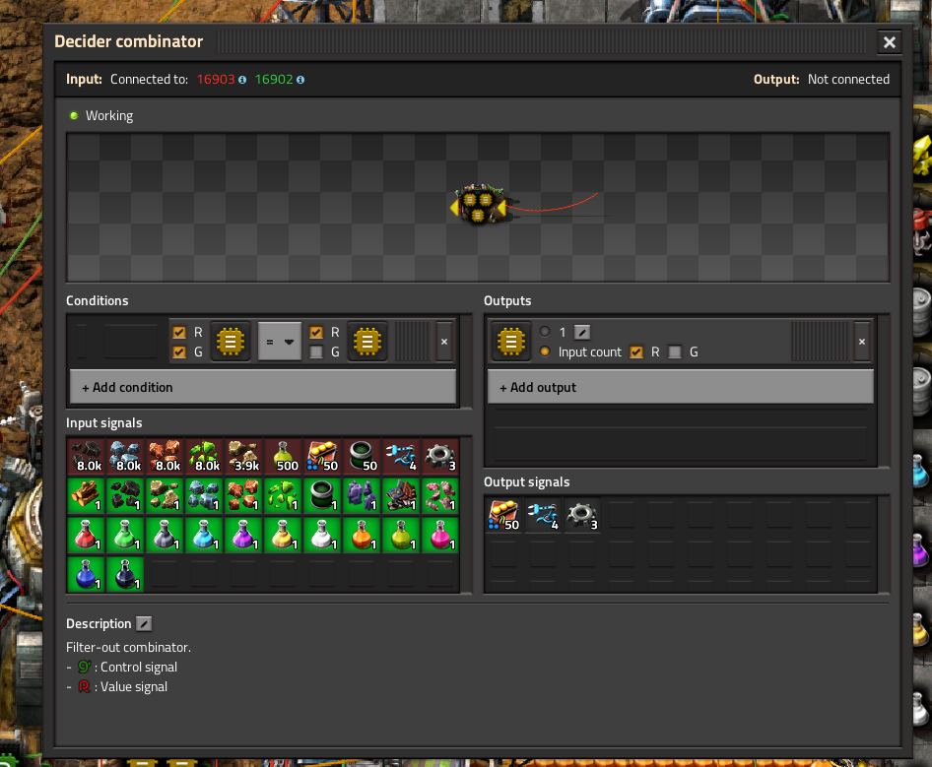
Task: Click the gear output signal showing 3
Action: click(x=582, y=515)
